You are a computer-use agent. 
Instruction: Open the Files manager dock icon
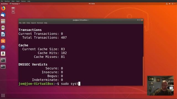[x=3, y=21]
